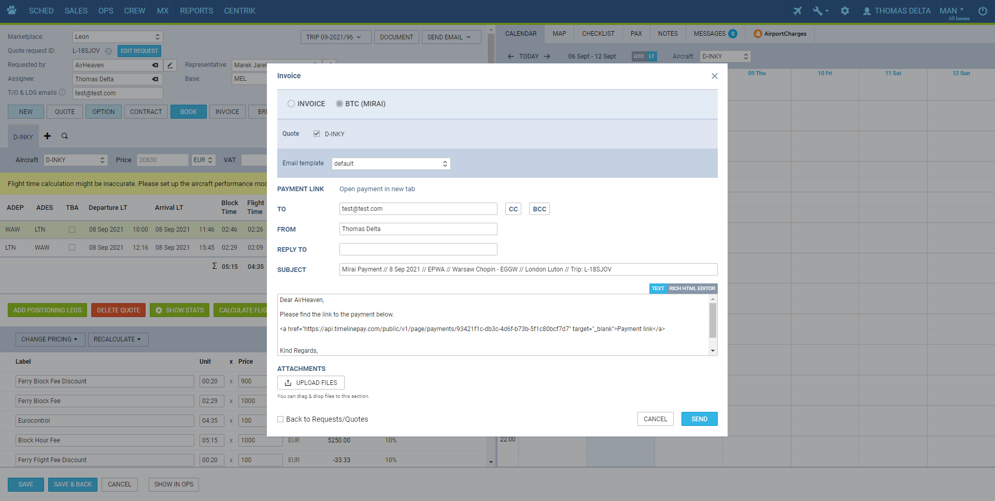Viewport: 995px width, 501px height.
Task: Close the Invoice dialog with X
Action: pos(714,76)
